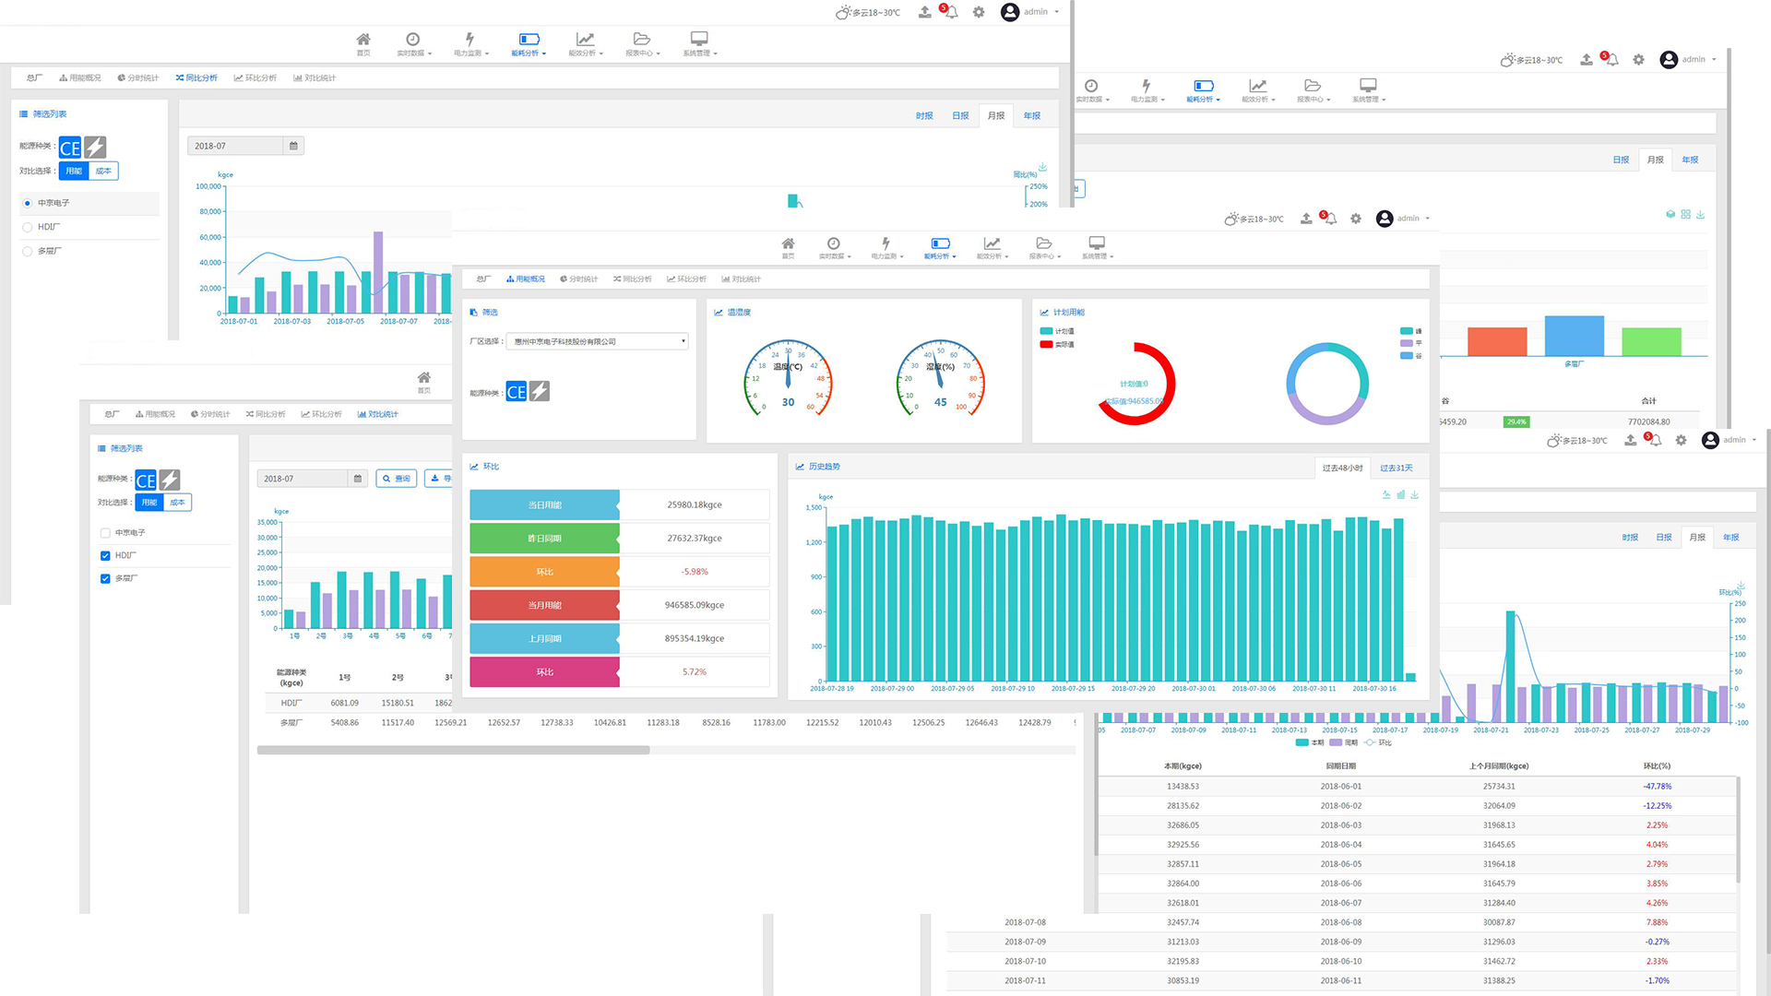1771x996 pixels.
Task: Click grid view icon above colored bar chart
Action: pyautogui.click(x=1685, y=214)
